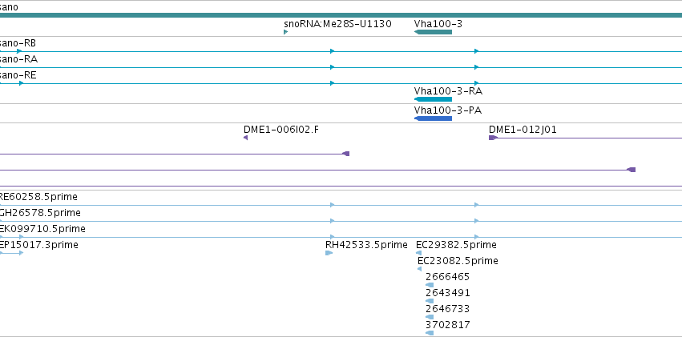Select the sano-RA transcript line
Image resolution: width=682 pixels, height=337 pixels.
pyautogui.click(x=341, y=67)
